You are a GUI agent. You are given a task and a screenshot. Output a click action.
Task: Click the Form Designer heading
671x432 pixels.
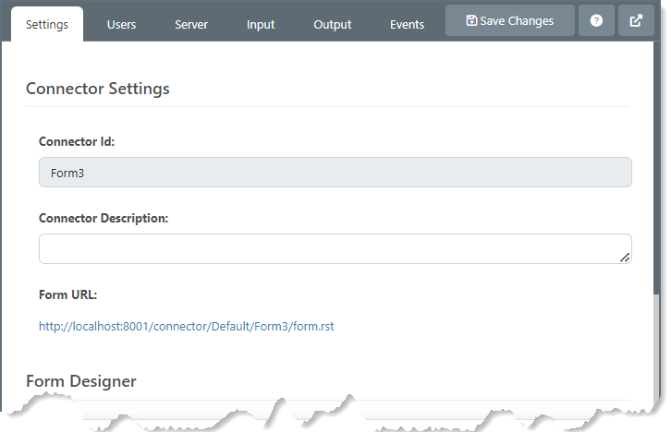pos(81,380)
